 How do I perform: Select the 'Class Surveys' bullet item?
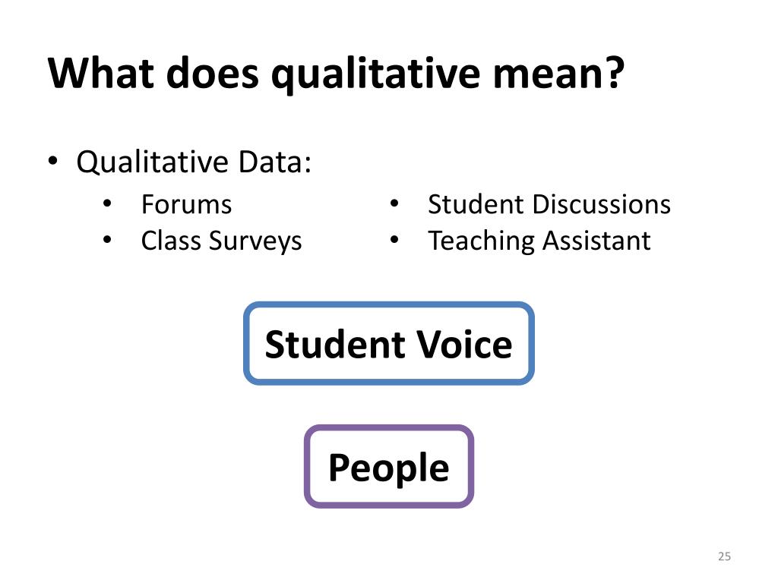tap(221, 241)
